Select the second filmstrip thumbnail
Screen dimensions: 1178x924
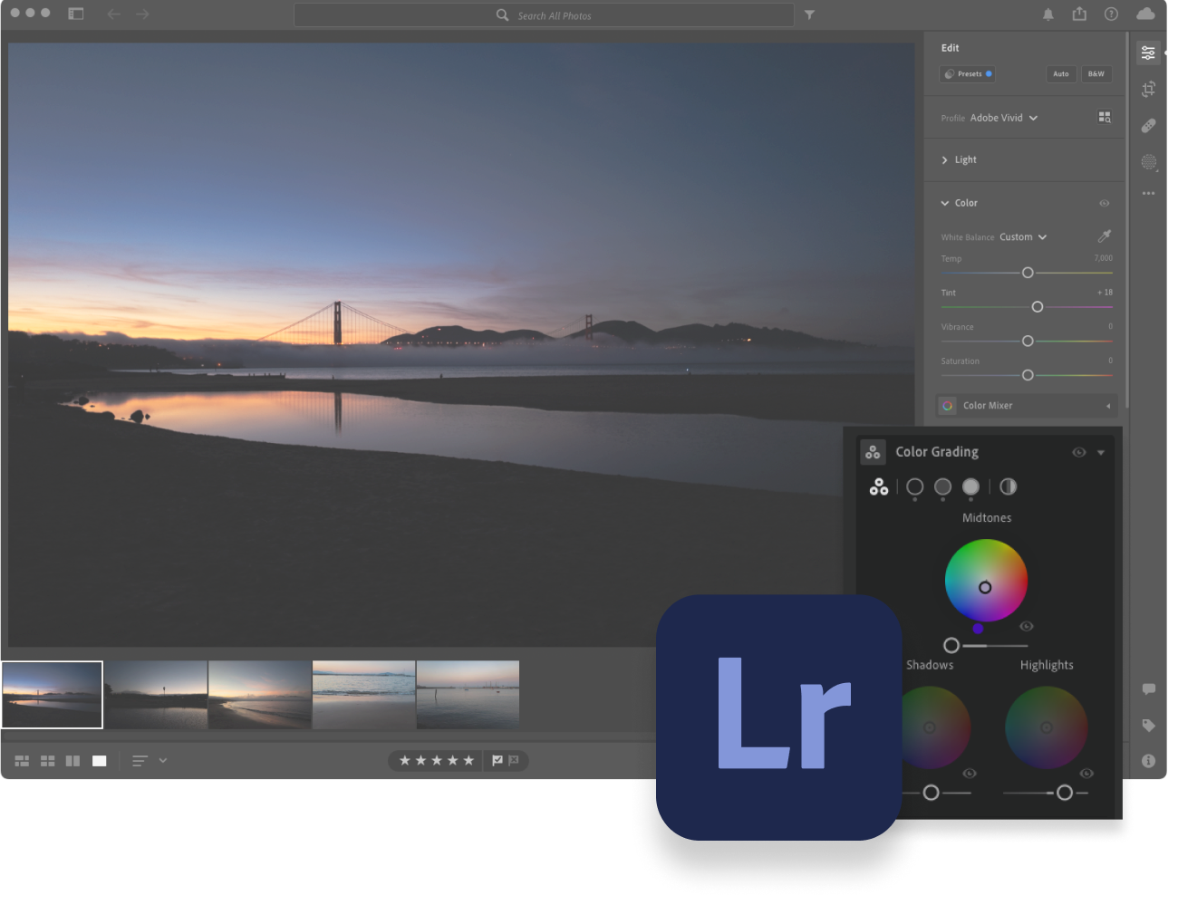(x=156, y=695)
